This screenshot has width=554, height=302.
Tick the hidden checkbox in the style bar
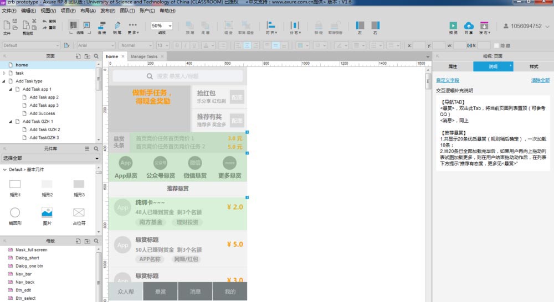point(496,45)
